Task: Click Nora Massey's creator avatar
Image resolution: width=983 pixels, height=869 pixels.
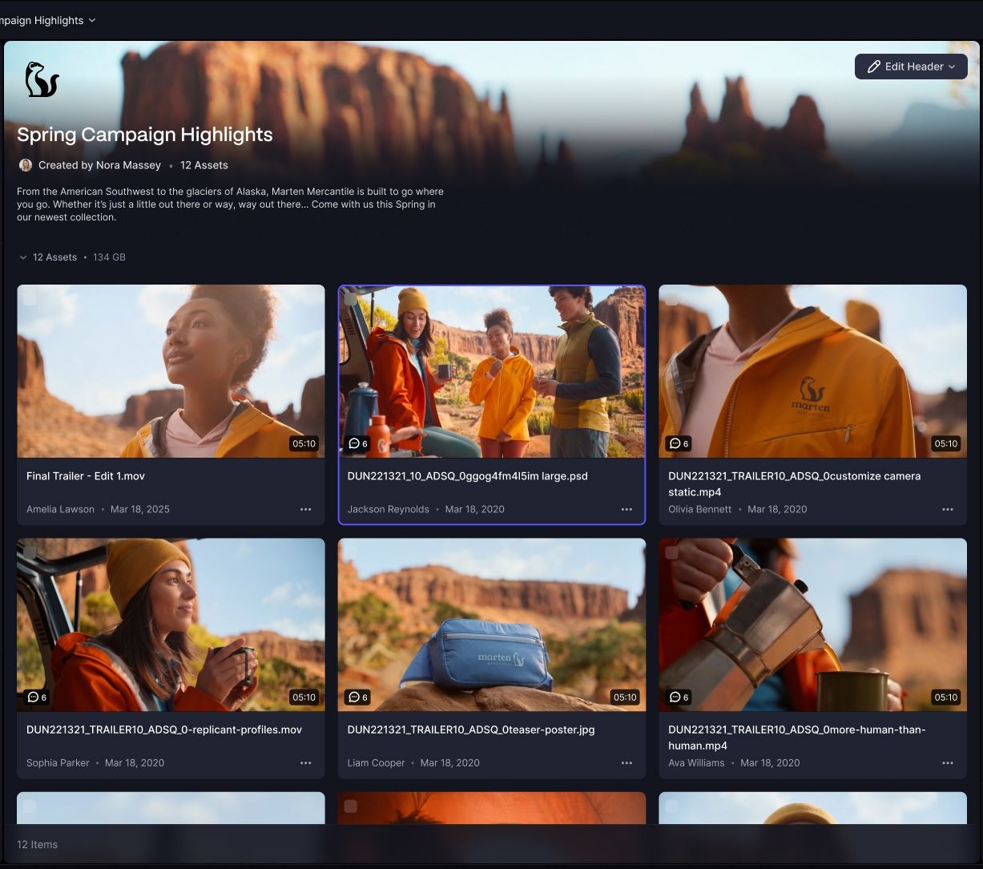Action: 26,165
